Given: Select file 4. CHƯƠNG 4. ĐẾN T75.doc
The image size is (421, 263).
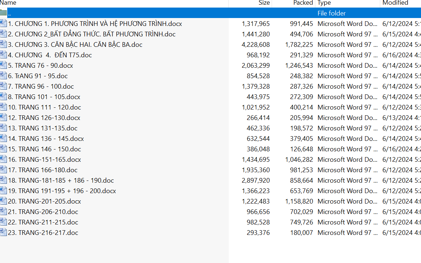Looking at the screenshot, I should (50, 55).
